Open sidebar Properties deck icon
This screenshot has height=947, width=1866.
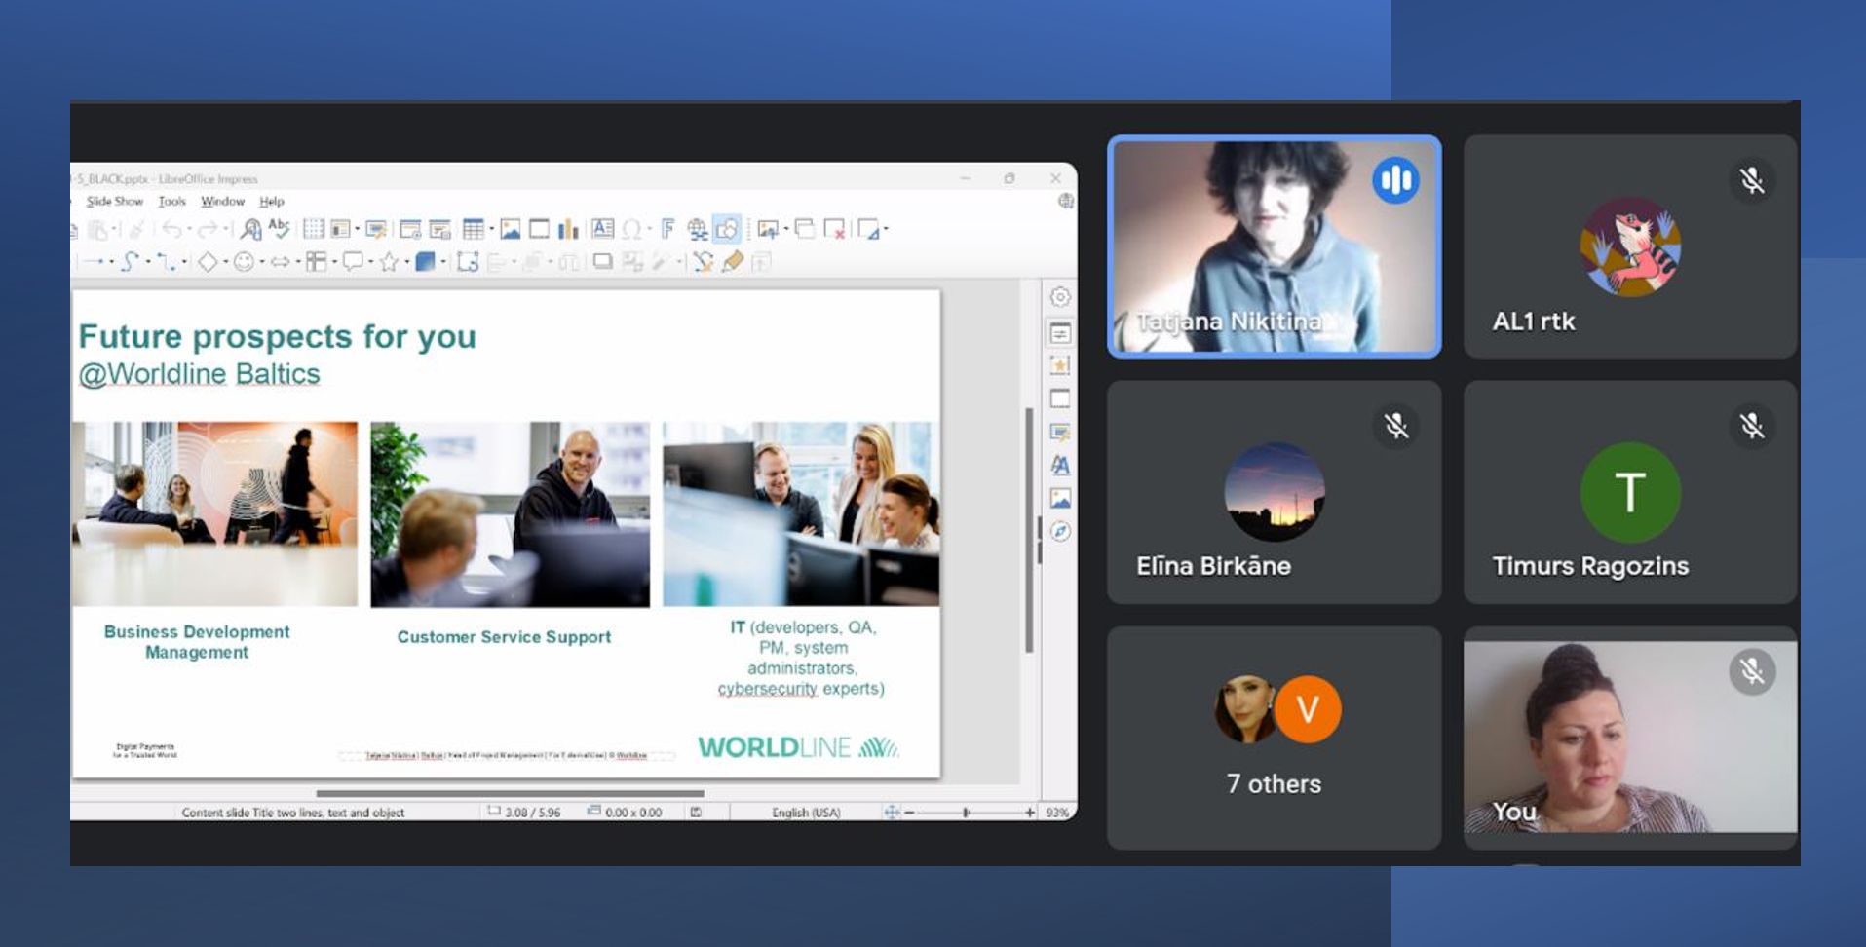(1060, 332)
